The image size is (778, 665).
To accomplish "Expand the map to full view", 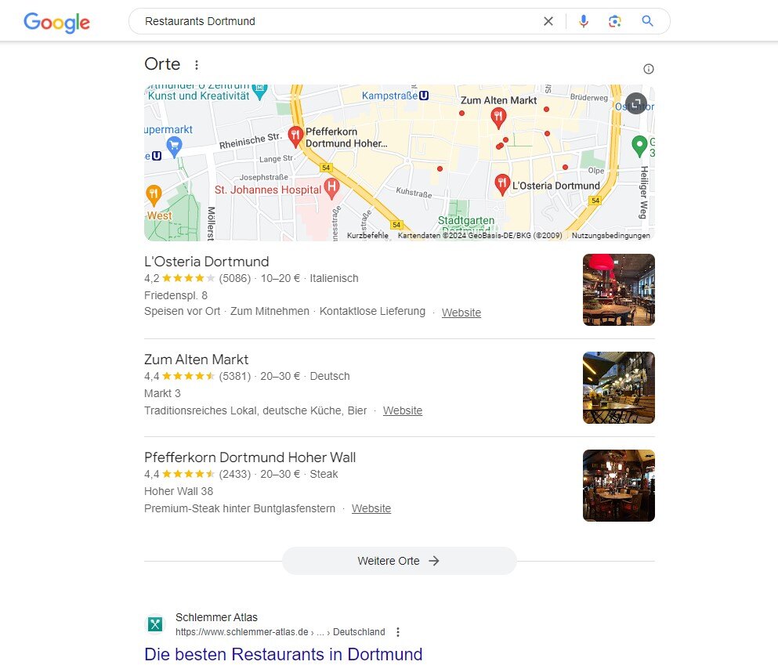I will pyautogui.click(x=636, y=103).
